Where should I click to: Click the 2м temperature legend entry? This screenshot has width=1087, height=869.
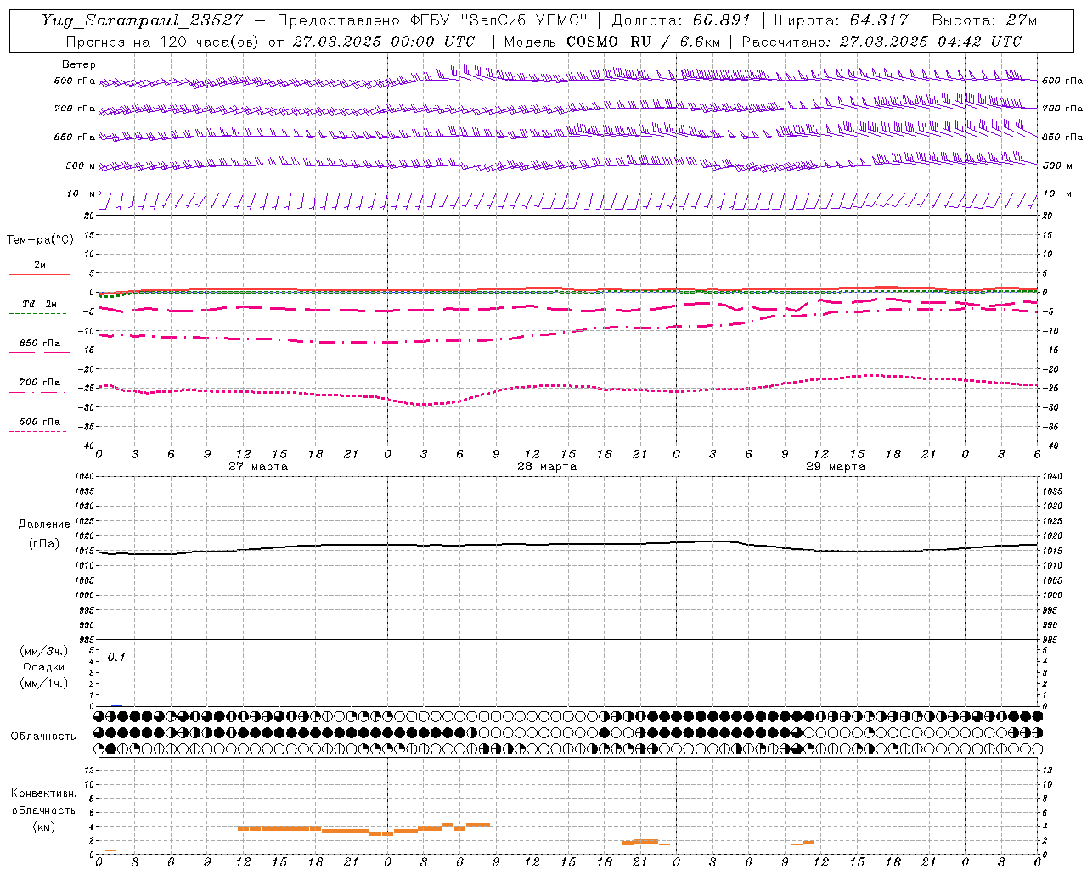40,266
